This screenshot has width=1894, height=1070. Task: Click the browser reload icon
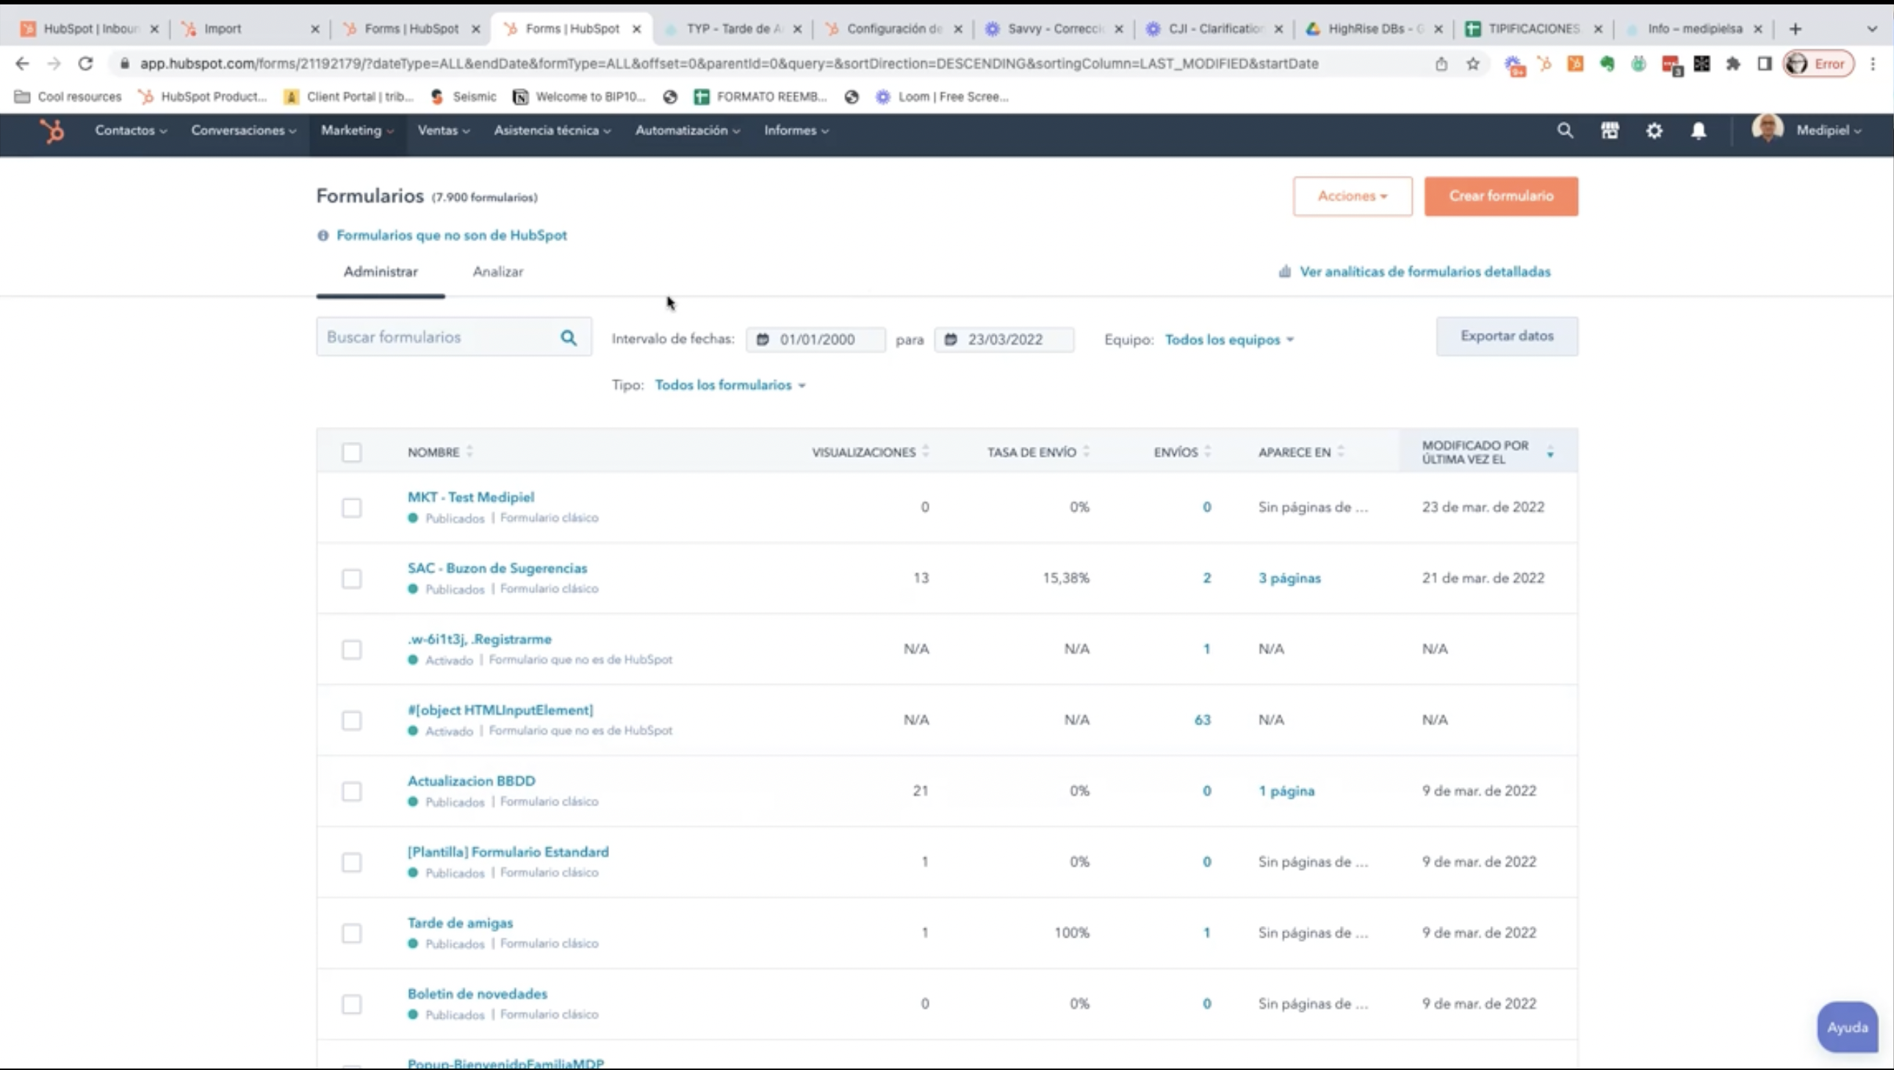pyautogui.click(x=85, y=64)
